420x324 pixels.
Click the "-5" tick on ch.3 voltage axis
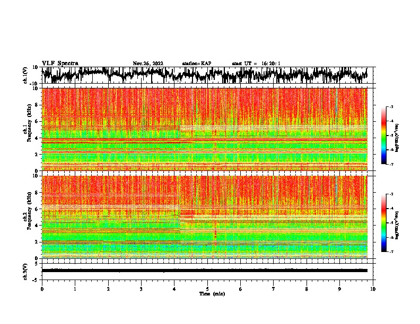click(x=36, y=280)
